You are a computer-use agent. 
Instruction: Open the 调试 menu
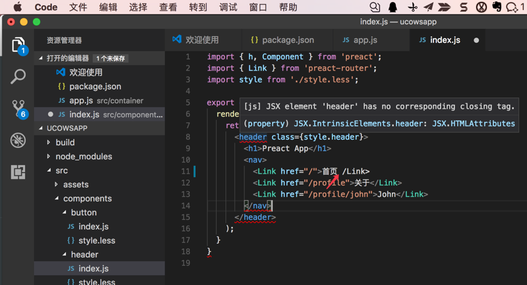[228, 7]
